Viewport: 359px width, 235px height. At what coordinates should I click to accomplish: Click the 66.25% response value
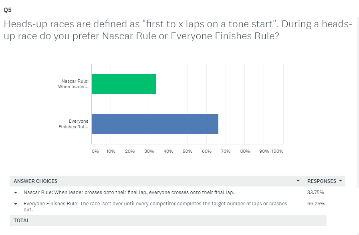pyautogui.click(x=316, y=204)
